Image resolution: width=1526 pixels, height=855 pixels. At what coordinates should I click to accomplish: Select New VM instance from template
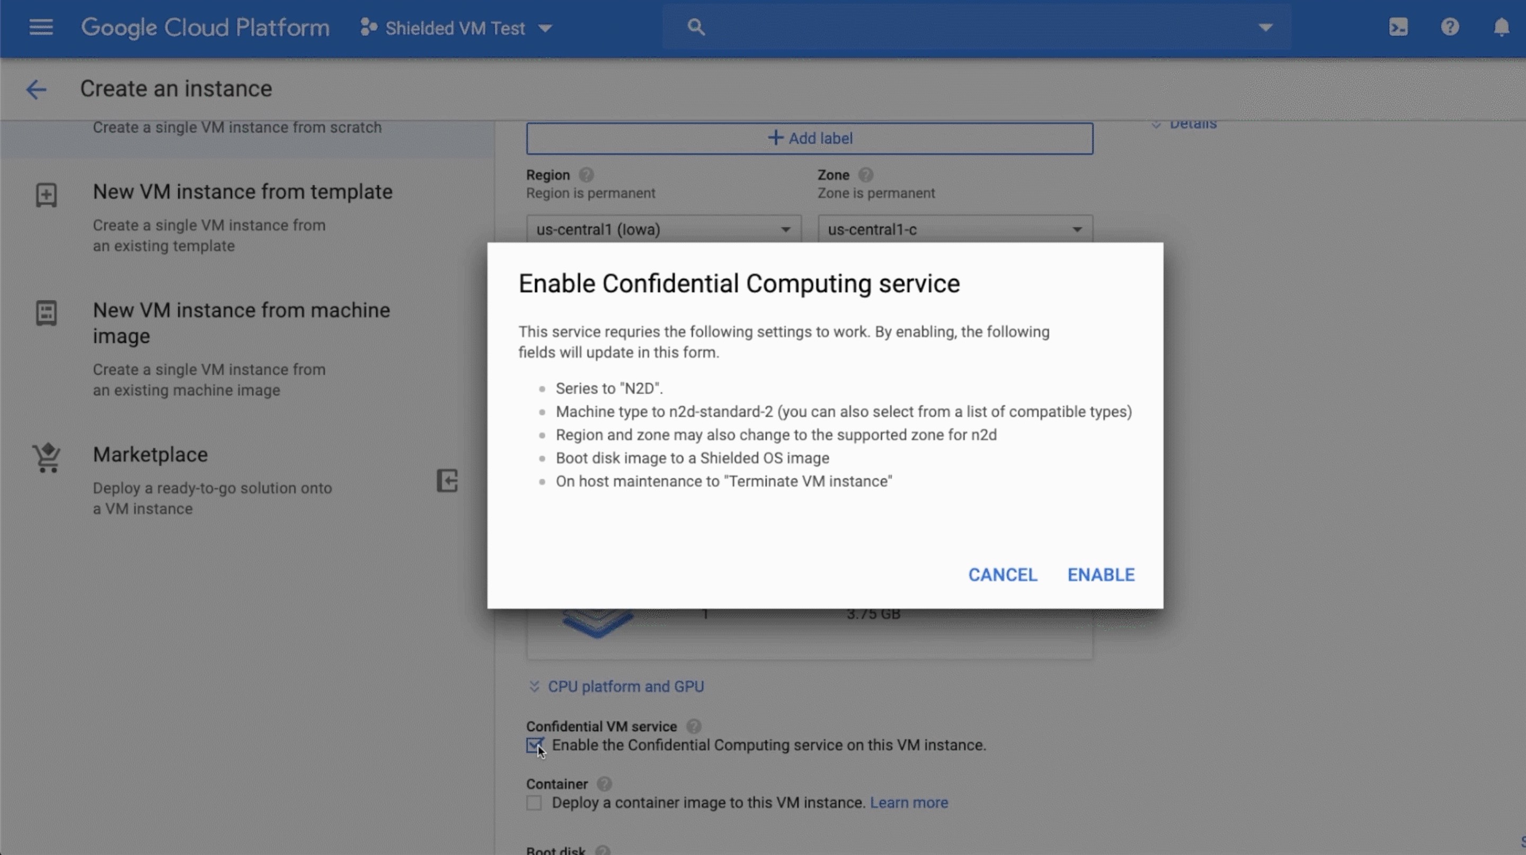[x=242, y=192]
